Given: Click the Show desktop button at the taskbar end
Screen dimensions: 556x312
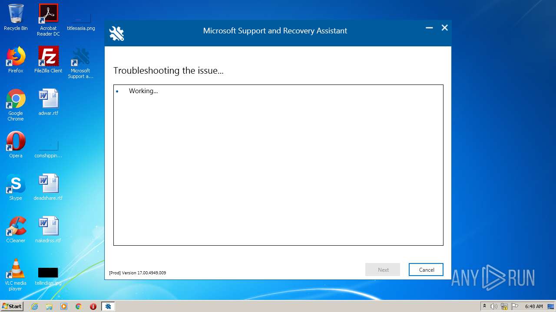Looking at the screenshot, I should pos(551,306).
